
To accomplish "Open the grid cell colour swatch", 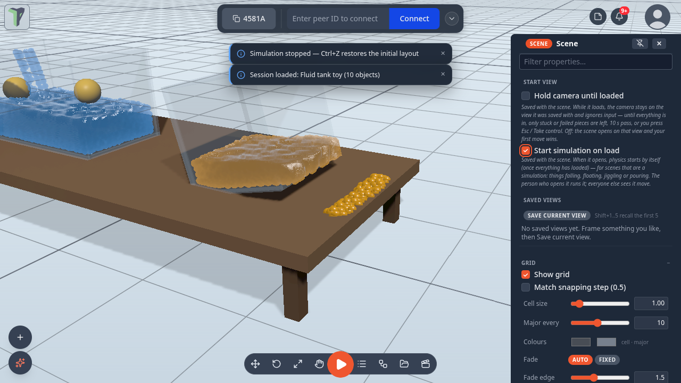I will 581,342.
